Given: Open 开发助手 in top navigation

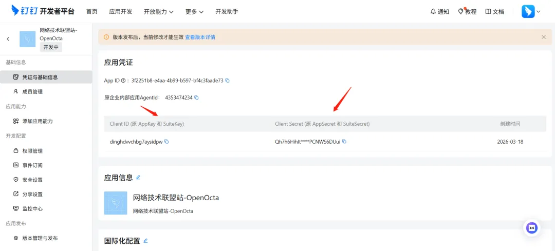Looking at the screenshot, I should [227, 11].
